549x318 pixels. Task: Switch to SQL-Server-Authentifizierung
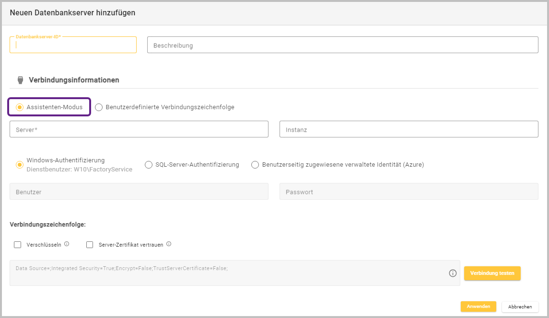(149, 165)
